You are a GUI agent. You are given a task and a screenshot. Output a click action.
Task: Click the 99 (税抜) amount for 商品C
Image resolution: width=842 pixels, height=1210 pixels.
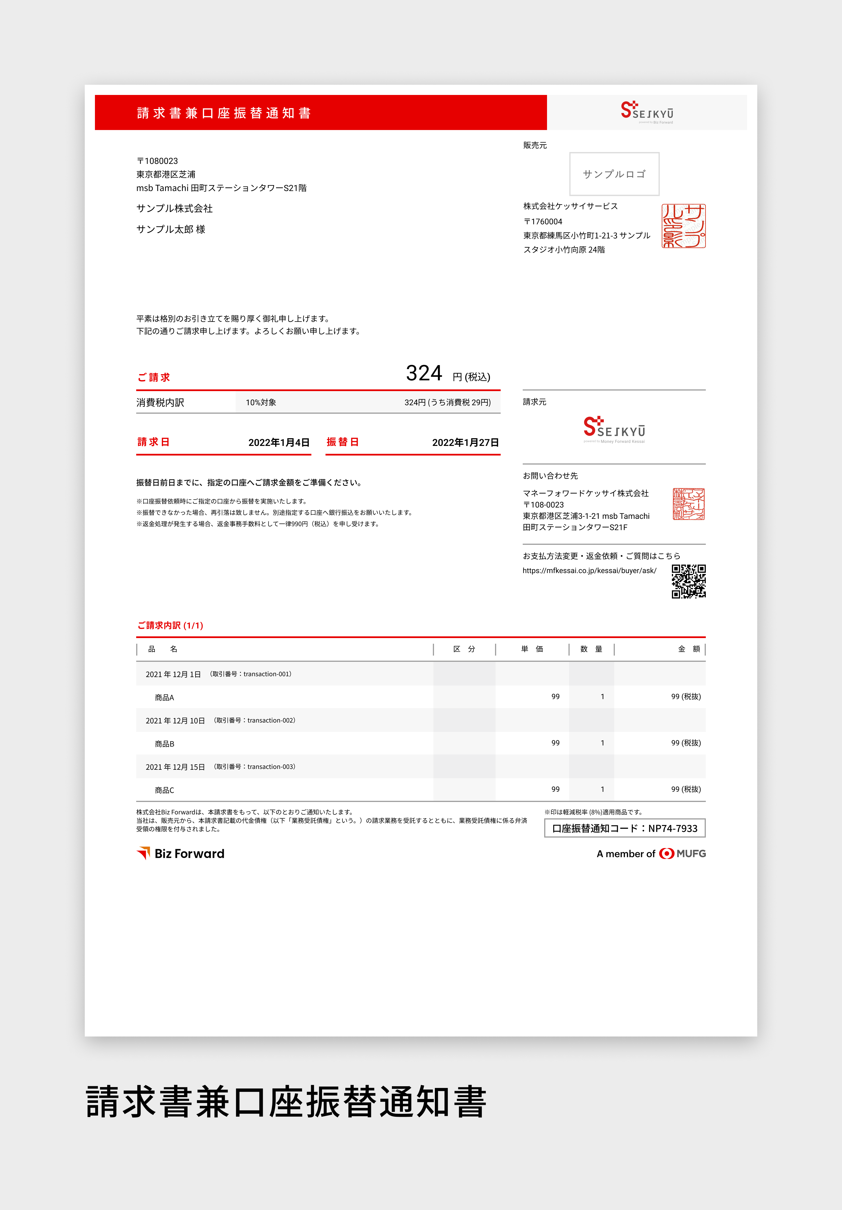click(686, 790)
